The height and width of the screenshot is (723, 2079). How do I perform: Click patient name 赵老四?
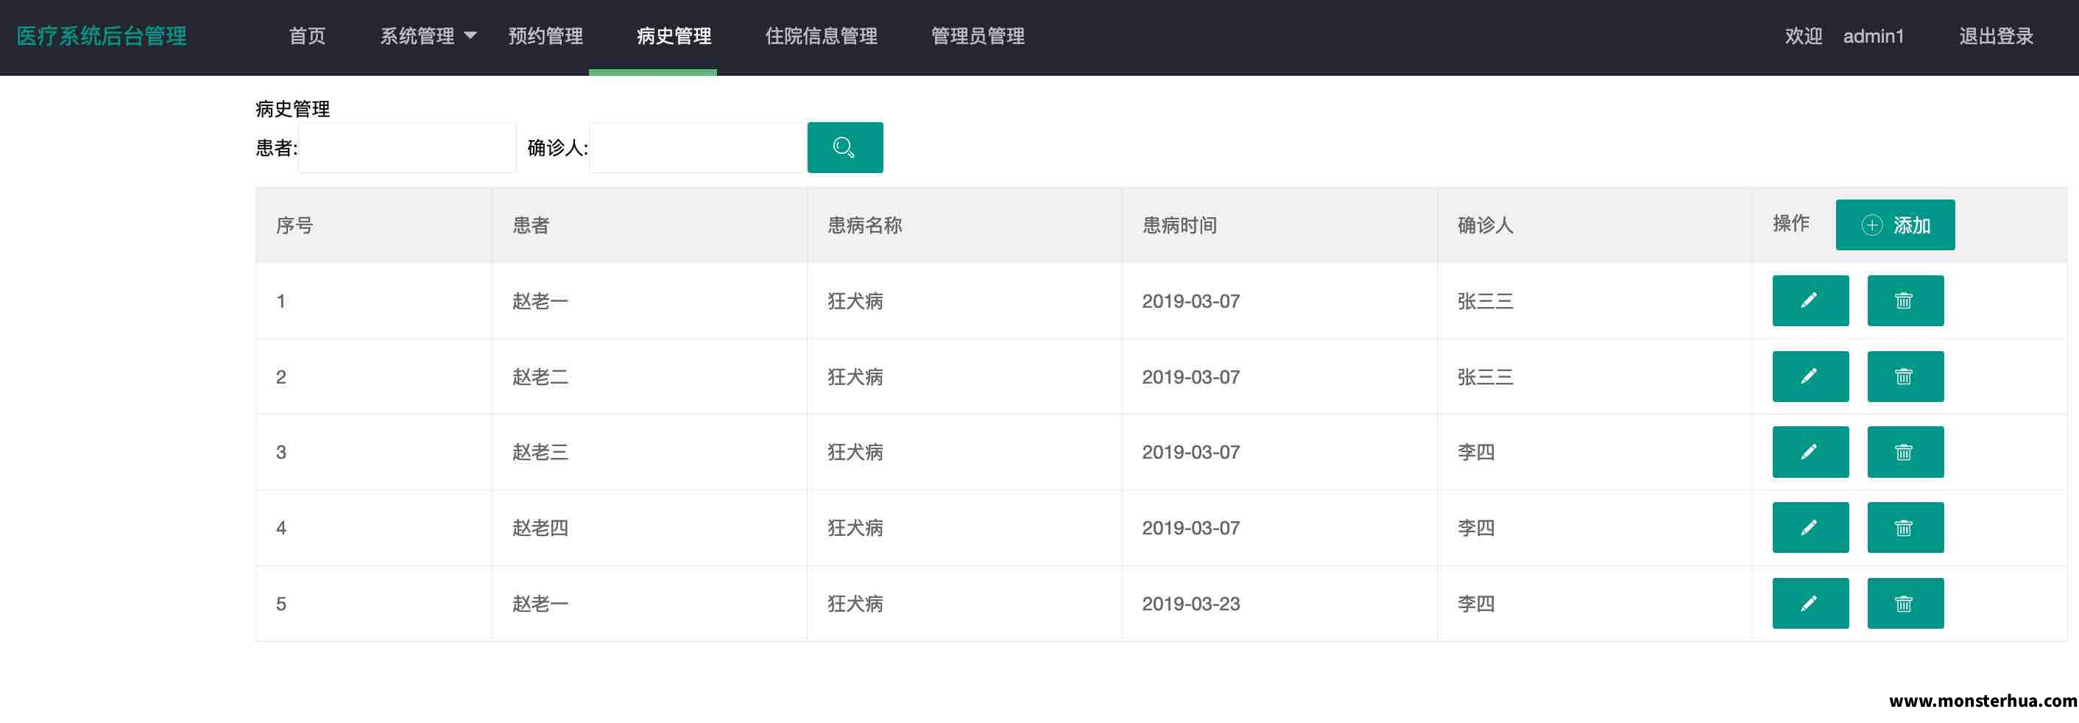(540, 528)
